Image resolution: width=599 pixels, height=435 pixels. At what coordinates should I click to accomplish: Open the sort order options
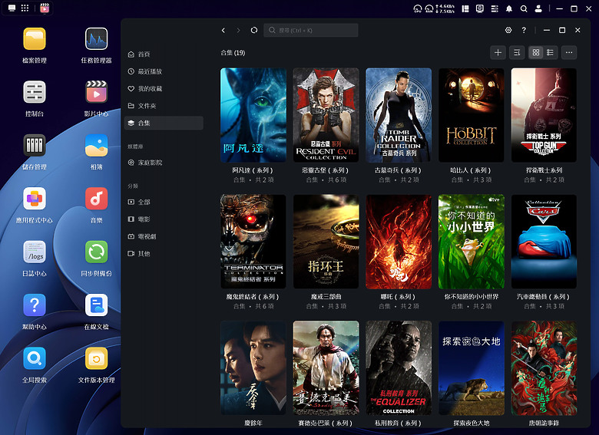[x=517, y=52]
